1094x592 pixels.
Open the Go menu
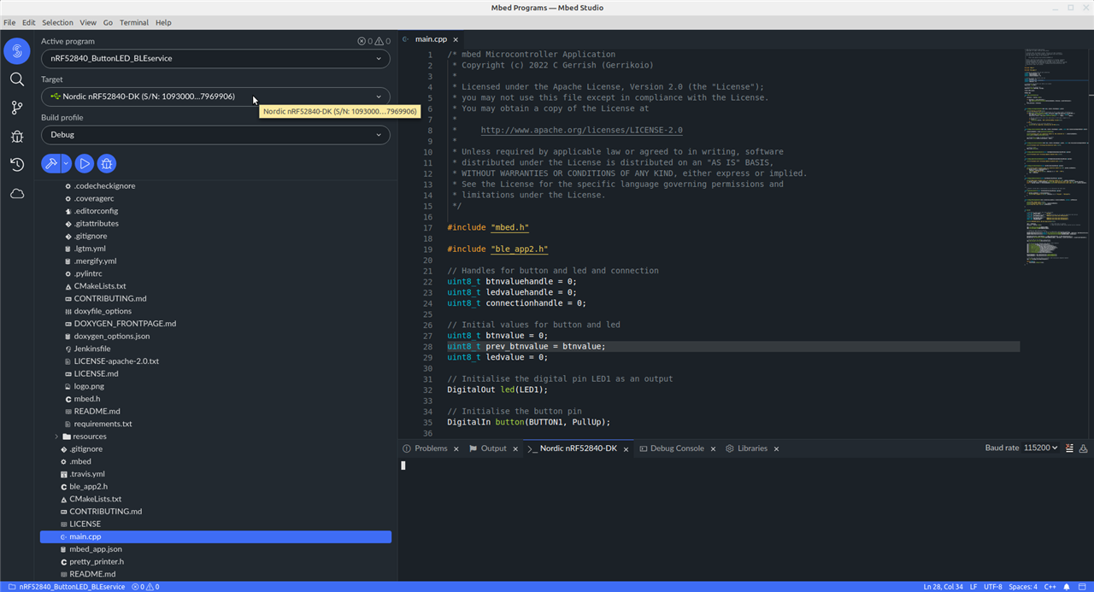(x=108, y=22)
